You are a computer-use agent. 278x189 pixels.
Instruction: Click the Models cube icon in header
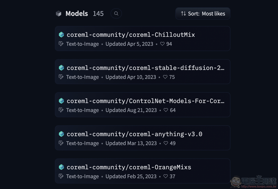click(x=58, y=13)
